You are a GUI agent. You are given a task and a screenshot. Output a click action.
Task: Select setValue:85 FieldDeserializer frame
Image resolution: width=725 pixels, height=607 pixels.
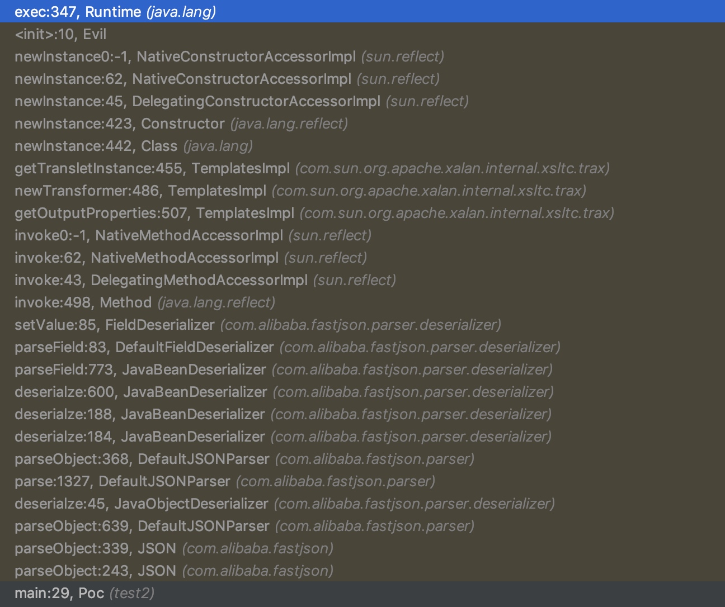click(x=362, y=325)
